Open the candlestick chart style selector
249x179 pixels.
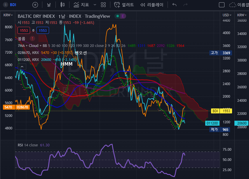coord(62,5)
